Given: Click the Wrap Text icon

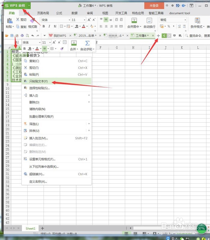Looking at the screenshot, I should 149,20.
